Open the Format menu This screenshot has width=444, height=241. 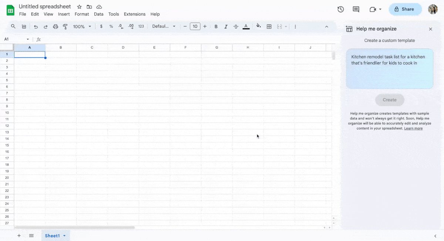[x=82, y=14]
